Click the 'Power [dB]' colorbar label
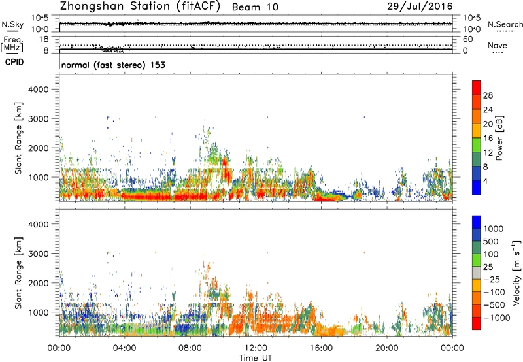This screenshot has width=523, height=362. [499, 138]
